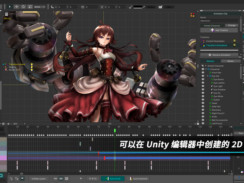Click the Unhide Layers button
Image resolution: width=244 pixels, height=183 pixels.
[39, 179]
